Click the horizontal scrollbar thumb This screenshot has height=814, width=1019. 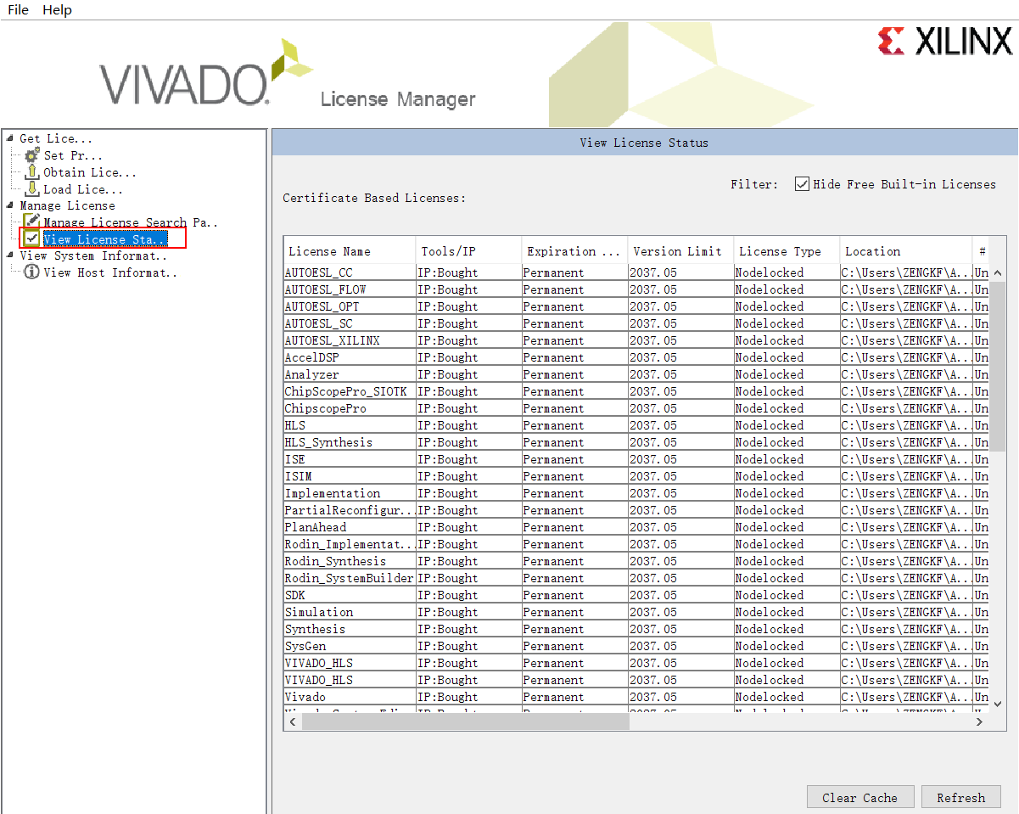pos(465,721)
